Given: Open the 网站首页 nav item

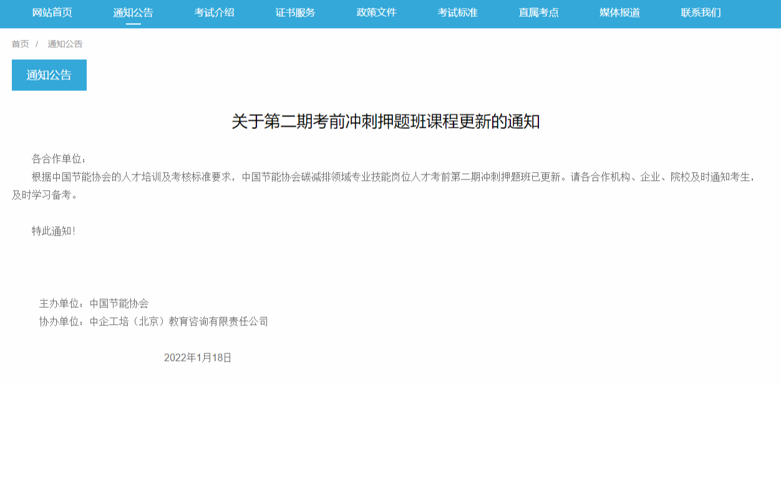Looking at the screenshot, I should pos(52,12).
